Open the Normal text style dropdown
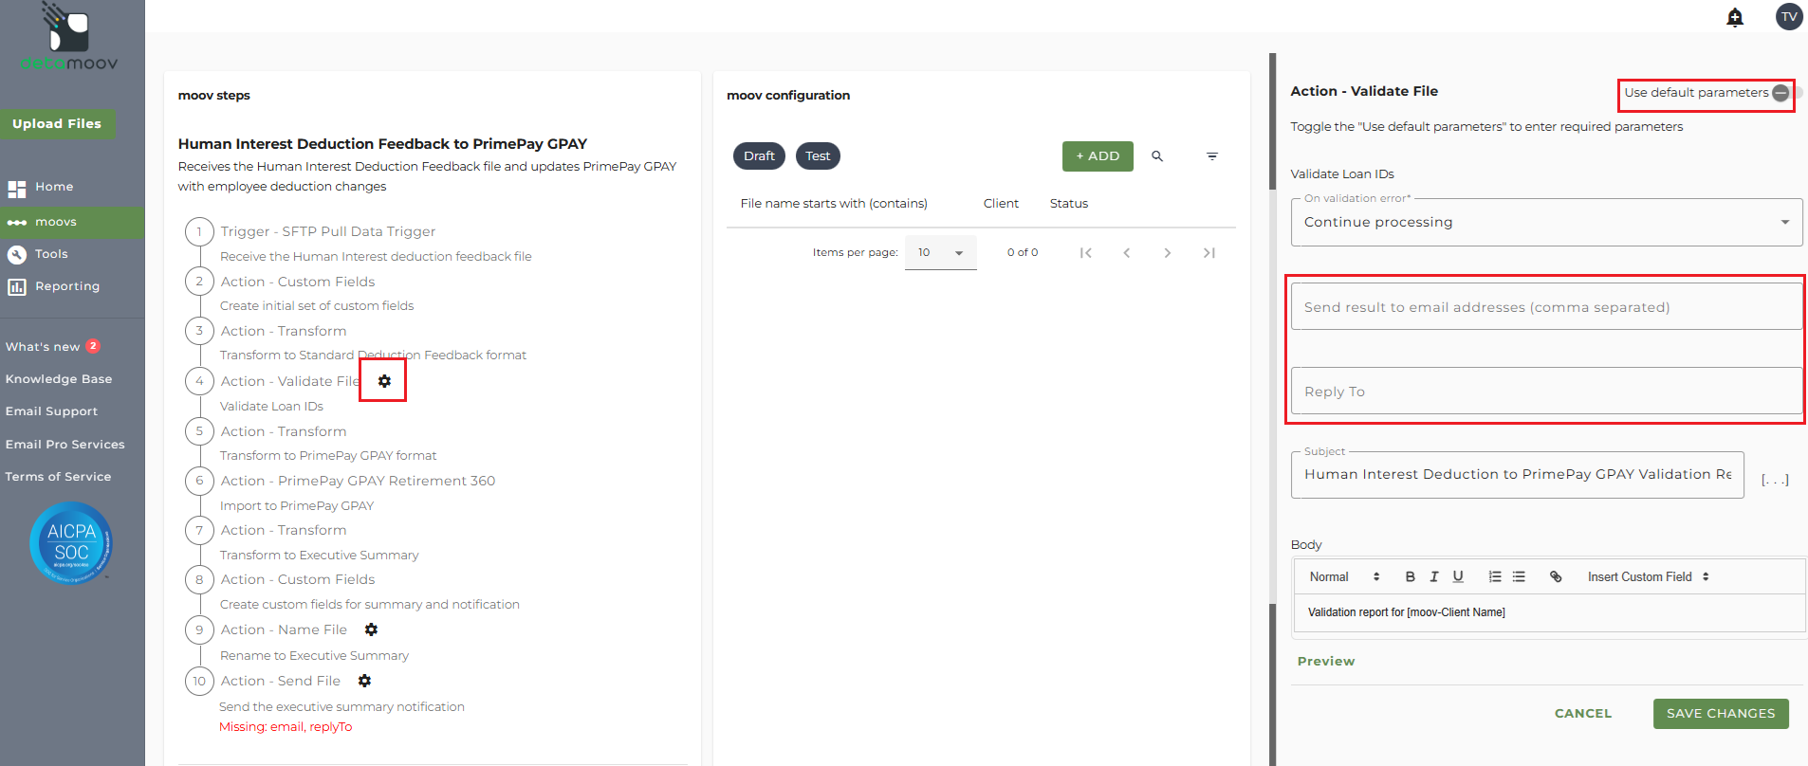Screen dimensions: 1808x766 (1344, 576)
